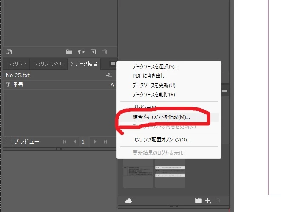Open the データ結合 panel menu icon
The width and height of the screenshot is (281, 212).
point(113,64)
